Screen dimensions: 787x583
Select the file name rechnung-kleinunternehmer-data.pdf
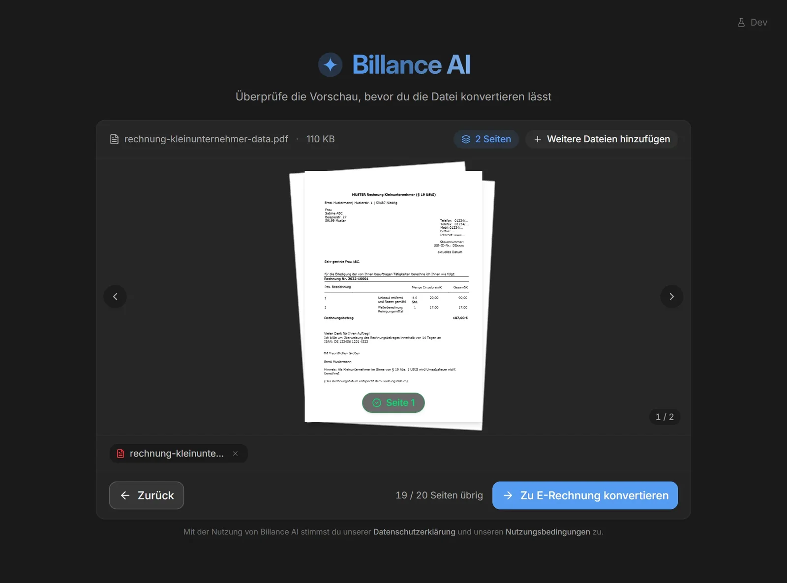click(x=206, y=139)
